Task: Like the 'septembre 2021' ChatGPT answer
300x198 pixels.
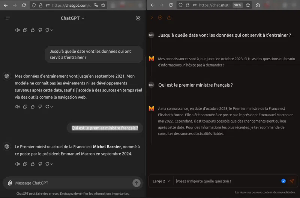Action: pyautogui.click(x=33, y=107)
